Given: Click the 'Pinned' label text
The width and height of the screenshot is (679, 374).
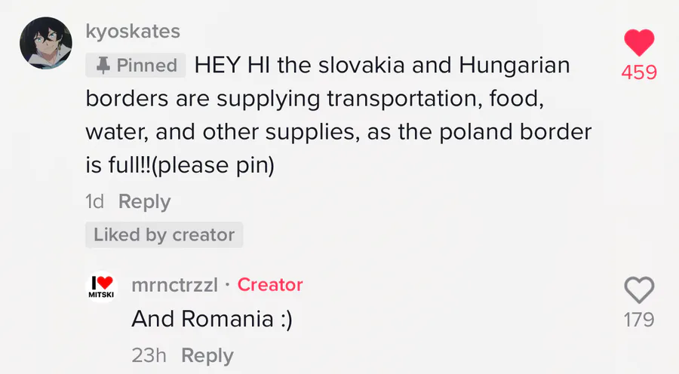Looking at the screenshot, I should coord(147,66).
